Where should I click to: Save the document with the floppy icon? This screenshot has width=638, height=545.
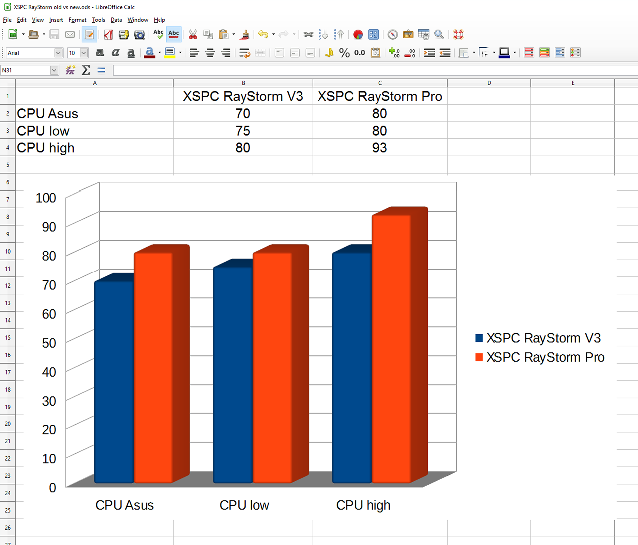coord(54,34)
